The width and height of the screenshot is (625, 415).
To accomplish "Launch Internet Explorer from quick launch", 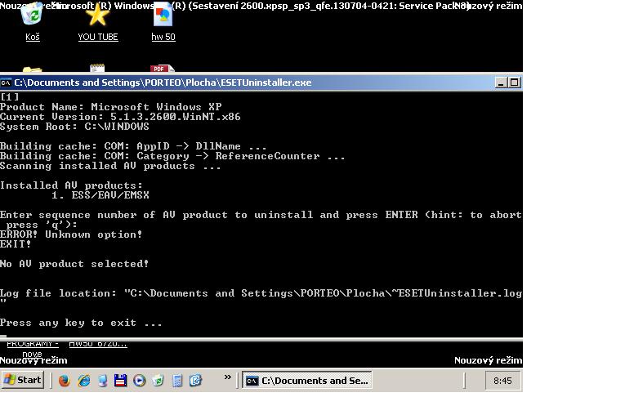I will coord(83,381).
